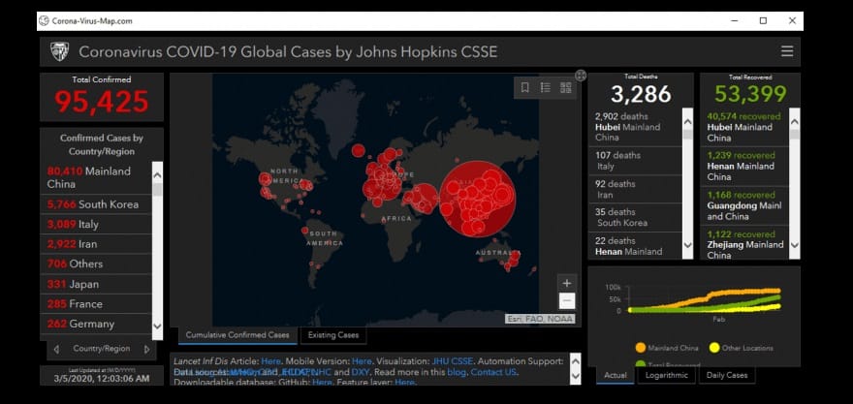This screenshot has height=404, width=853.
Task: Zoom in on the map with plus
Action: pyautogui.click(x=566, y=283)
